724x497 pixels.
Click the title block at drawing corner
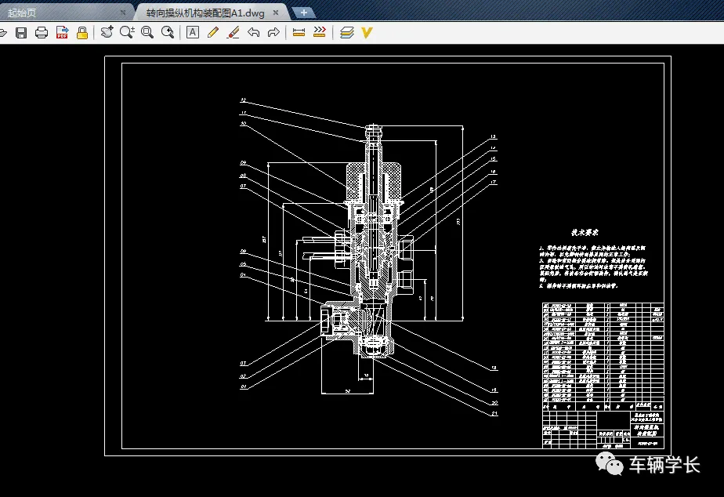coord(603,429)
